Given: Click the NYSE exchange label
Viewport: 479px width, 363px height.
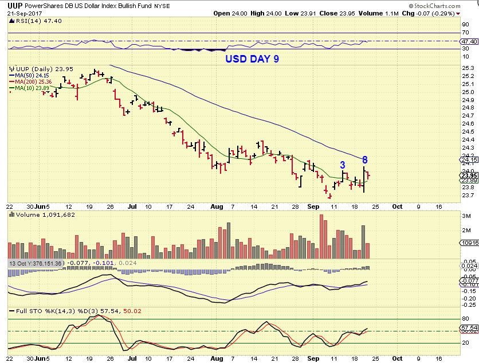Looking at the screenshot, I should (162, 6).
